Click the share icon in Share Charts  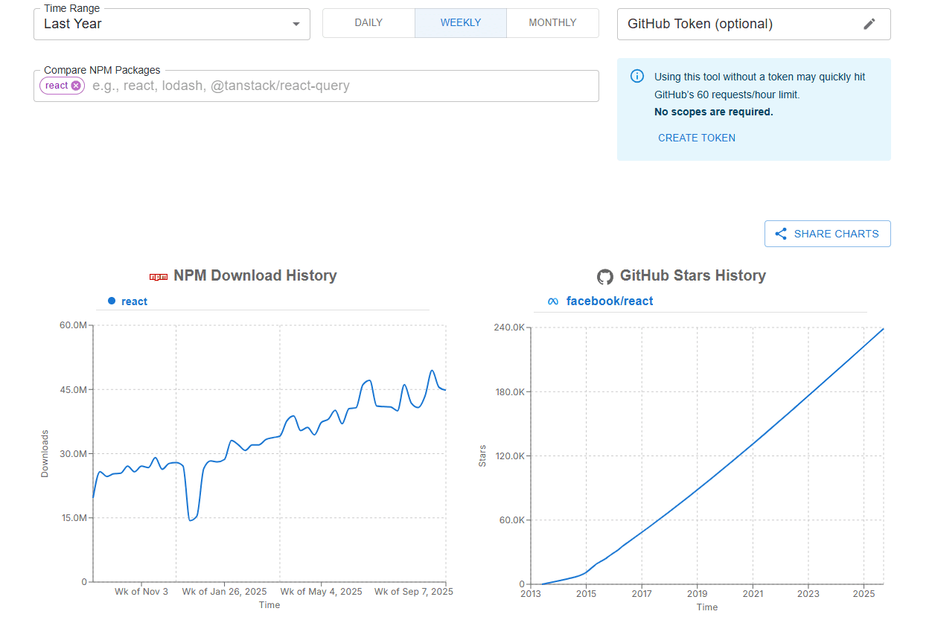[x=781, y=234]
